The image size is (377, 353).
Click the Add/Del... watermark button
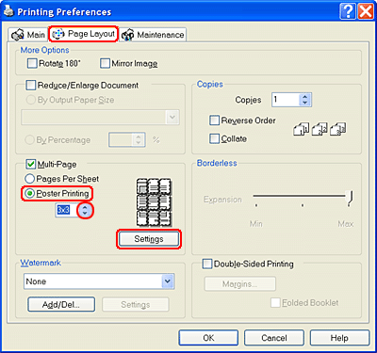(x=61, y=304)
